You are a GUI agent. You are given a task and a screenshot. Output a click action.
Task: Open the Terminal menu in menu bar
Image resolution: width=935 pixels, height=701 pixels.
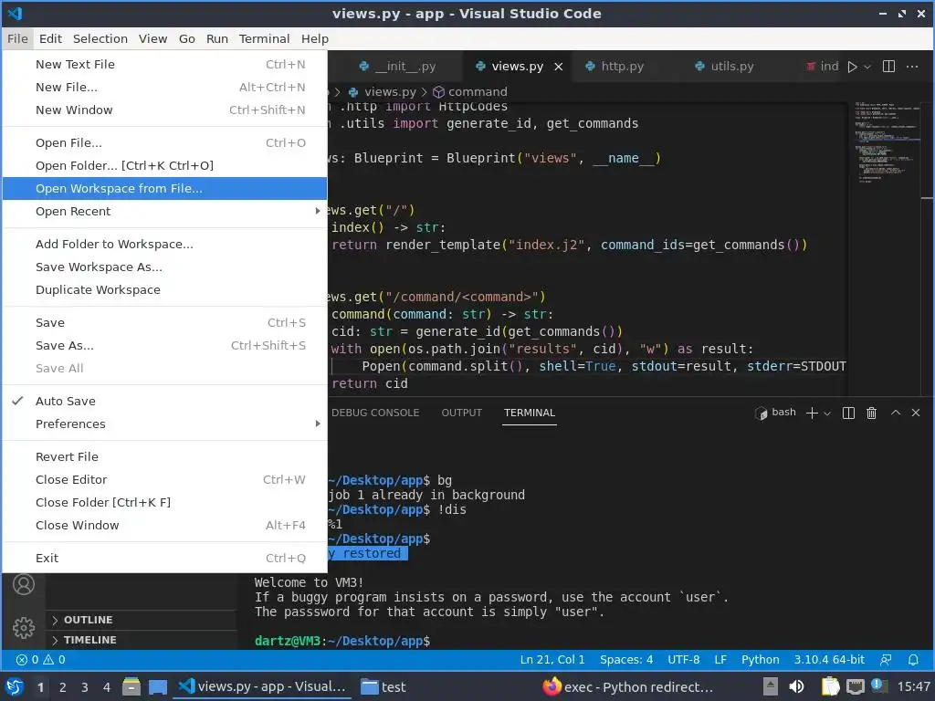coord(264,38)
